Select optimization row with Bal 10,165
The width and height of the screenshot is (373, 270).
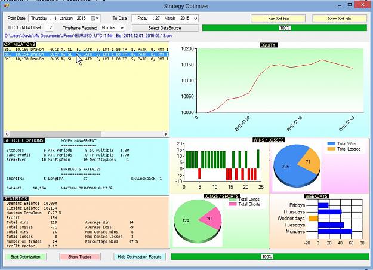click(86, 50)
